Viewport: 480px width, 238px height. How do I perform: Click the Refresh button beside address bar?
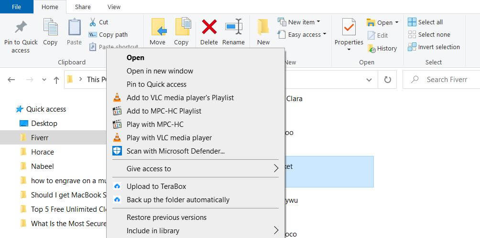click(x=388, y=80)
